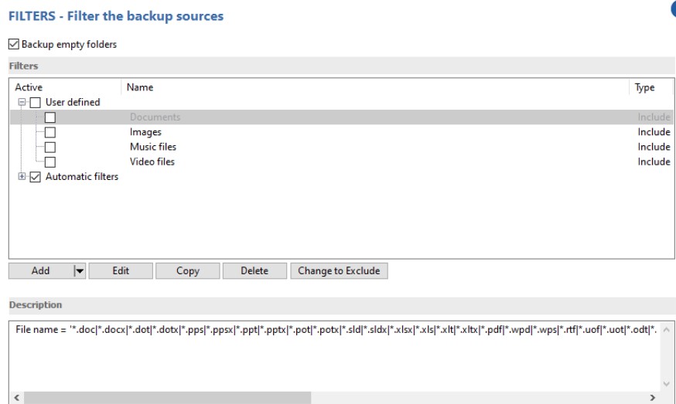Toggle the Backup empty folders checkbox
The image size is (676, 404).
pyautogui.click(x=14, y=45)
